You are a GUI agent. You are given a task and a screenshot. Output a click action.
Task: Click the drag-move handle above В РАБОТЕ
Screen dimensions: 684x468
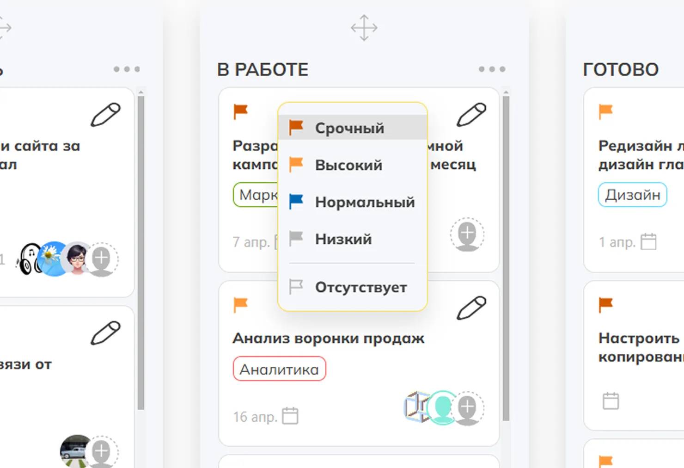[364, 28]
